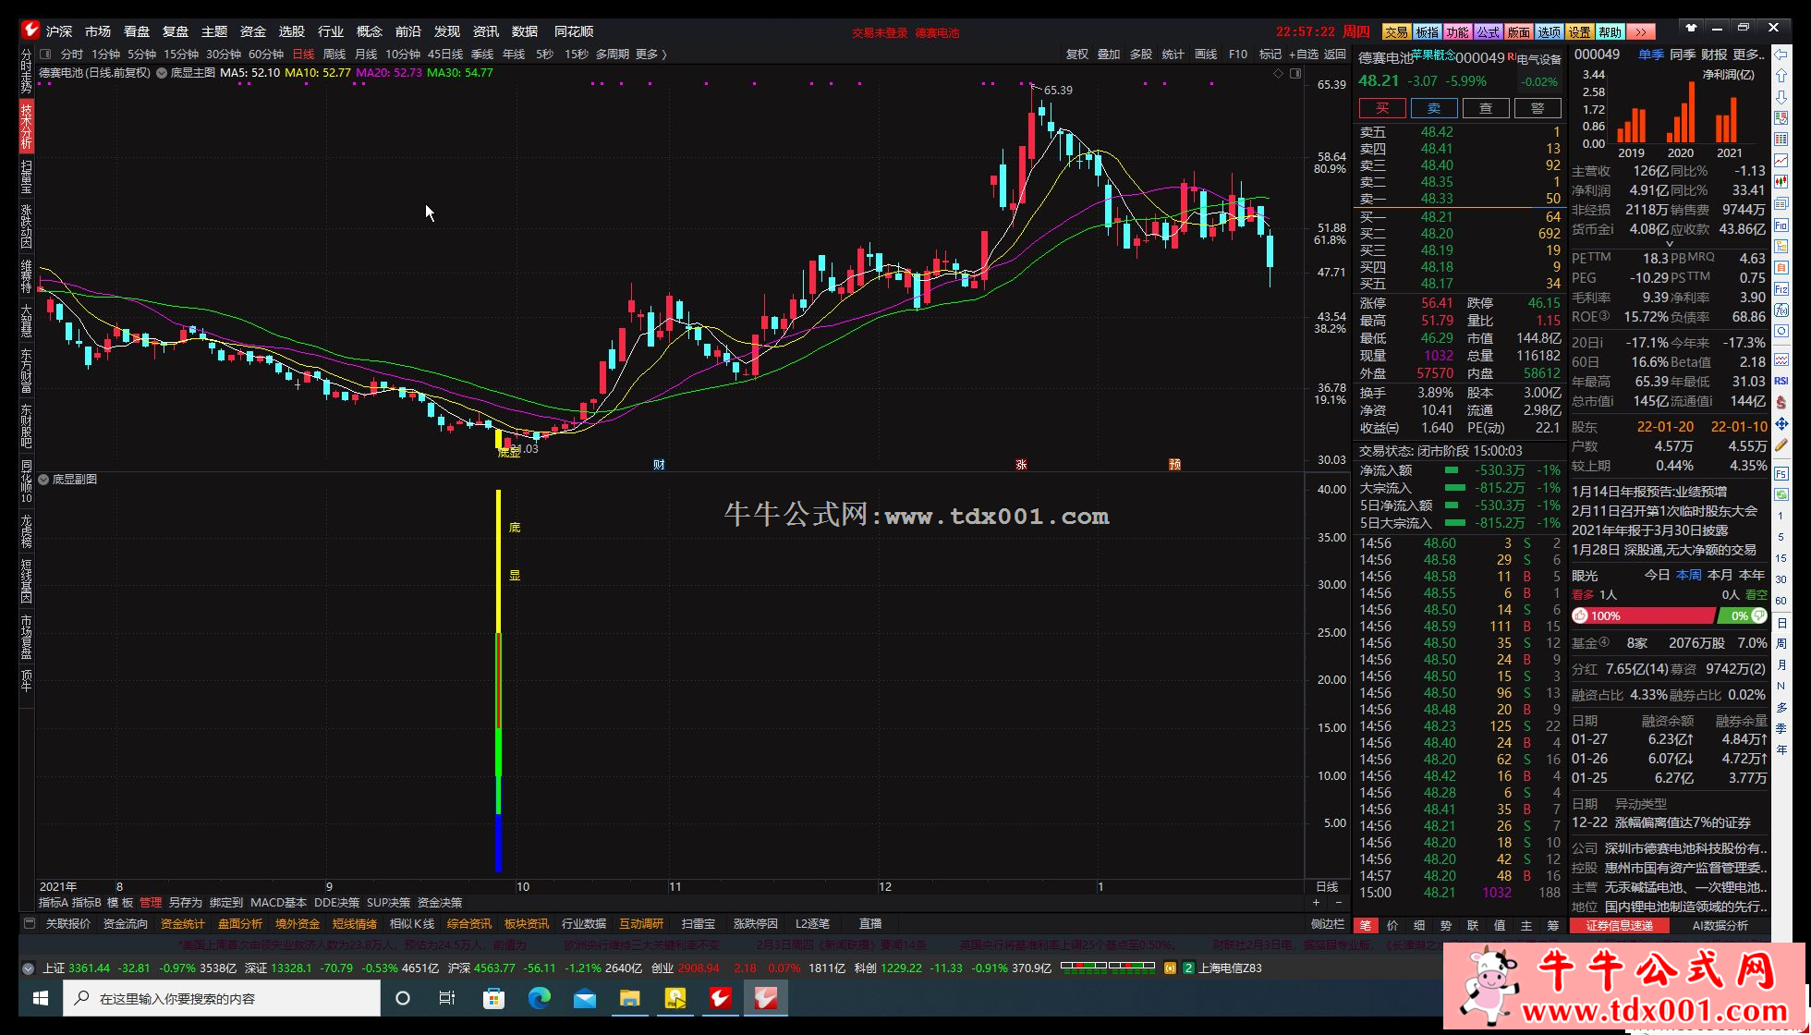
Task: Switch to the AI数据分析 tab
Action: coord(1720,925)
